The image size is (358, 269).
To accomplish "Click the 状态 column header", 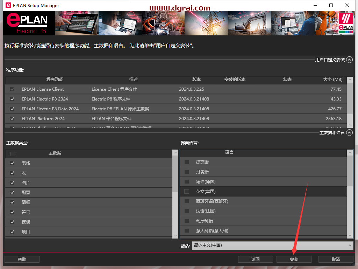I will (x=287, y=80).
